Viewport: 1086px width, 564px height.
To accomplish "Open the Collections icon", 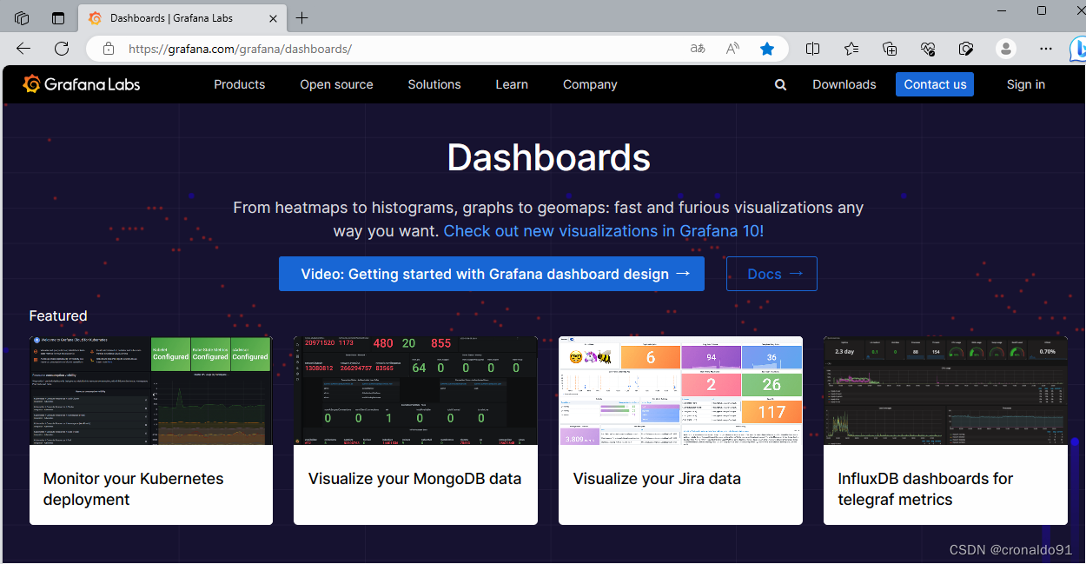I will tap(890, 49).
